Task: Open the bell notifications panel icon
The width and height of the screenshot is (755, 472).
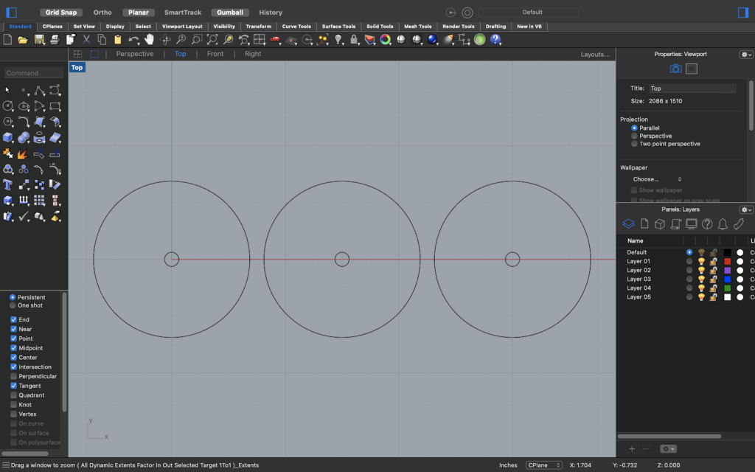Action: point(723,224)
